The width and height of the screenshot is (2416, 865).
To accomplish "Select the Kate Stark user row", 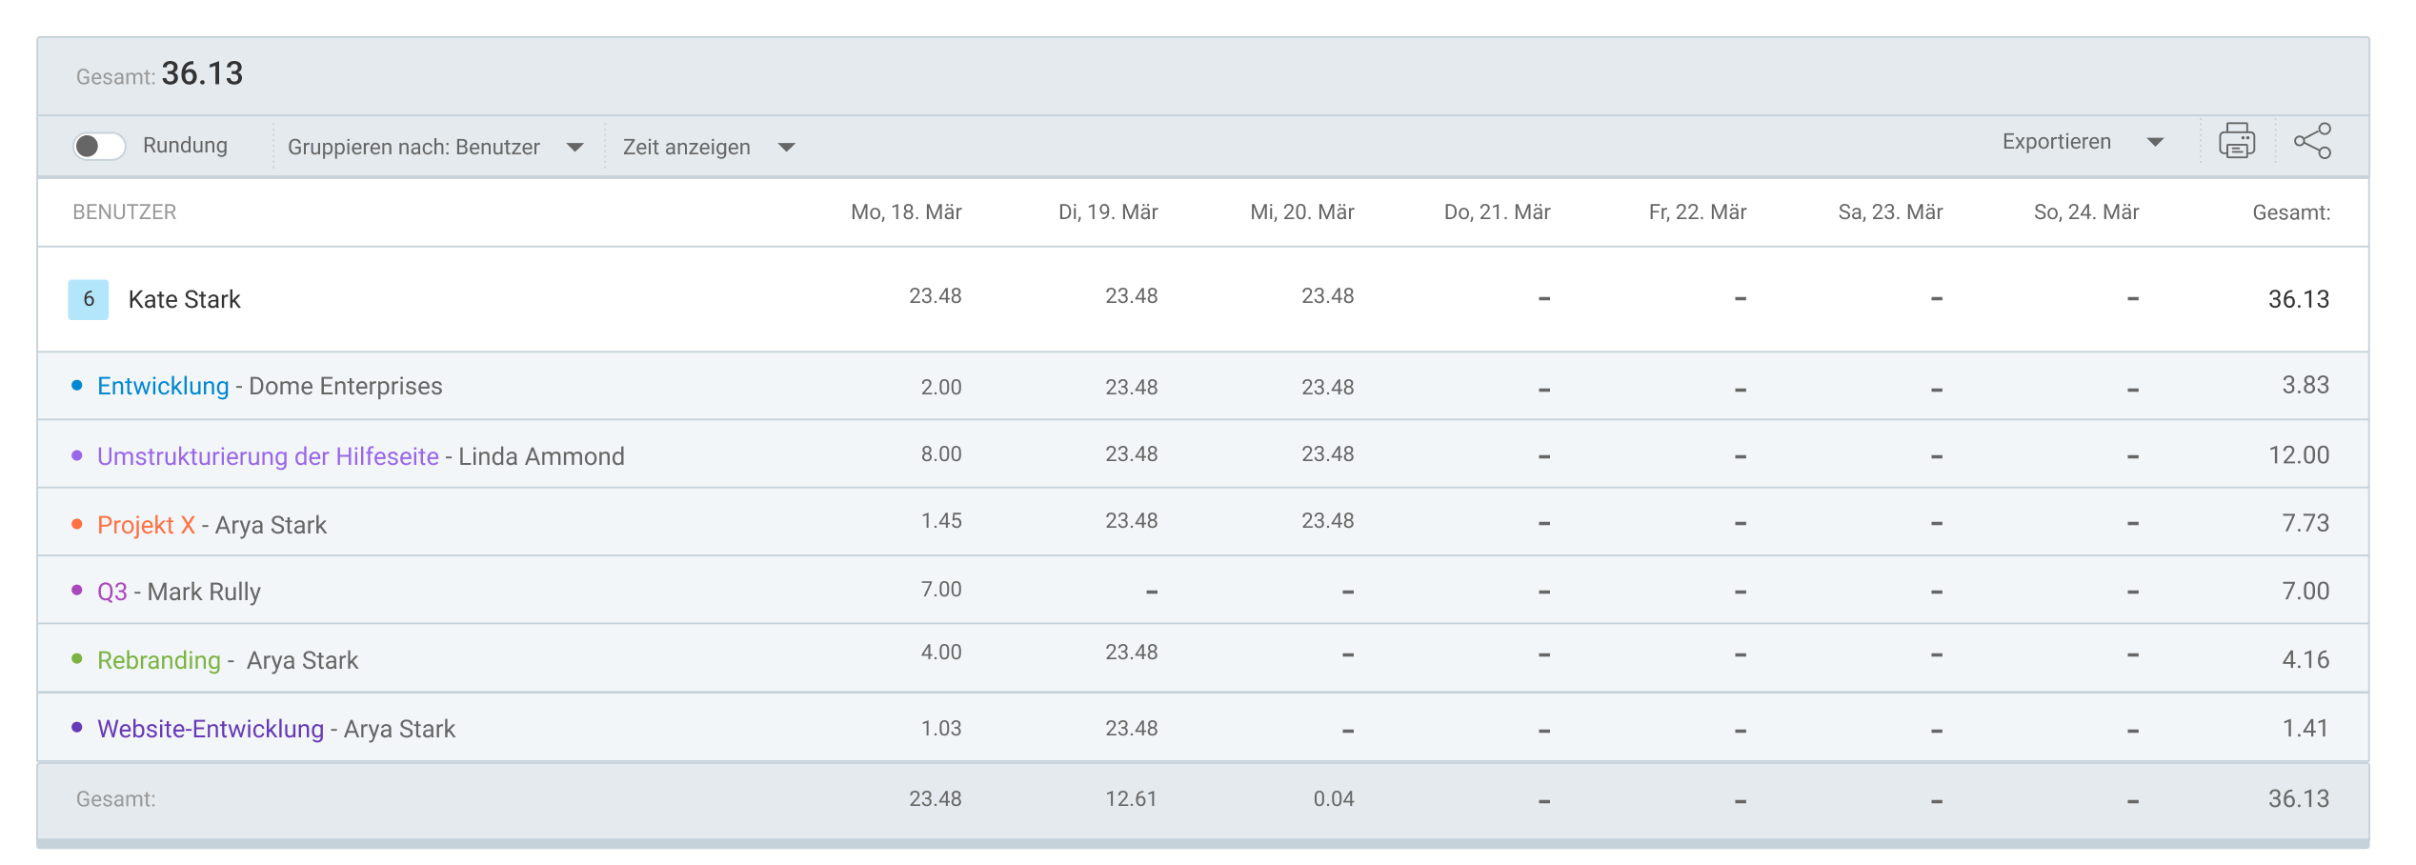I will [x=185, y=299].
